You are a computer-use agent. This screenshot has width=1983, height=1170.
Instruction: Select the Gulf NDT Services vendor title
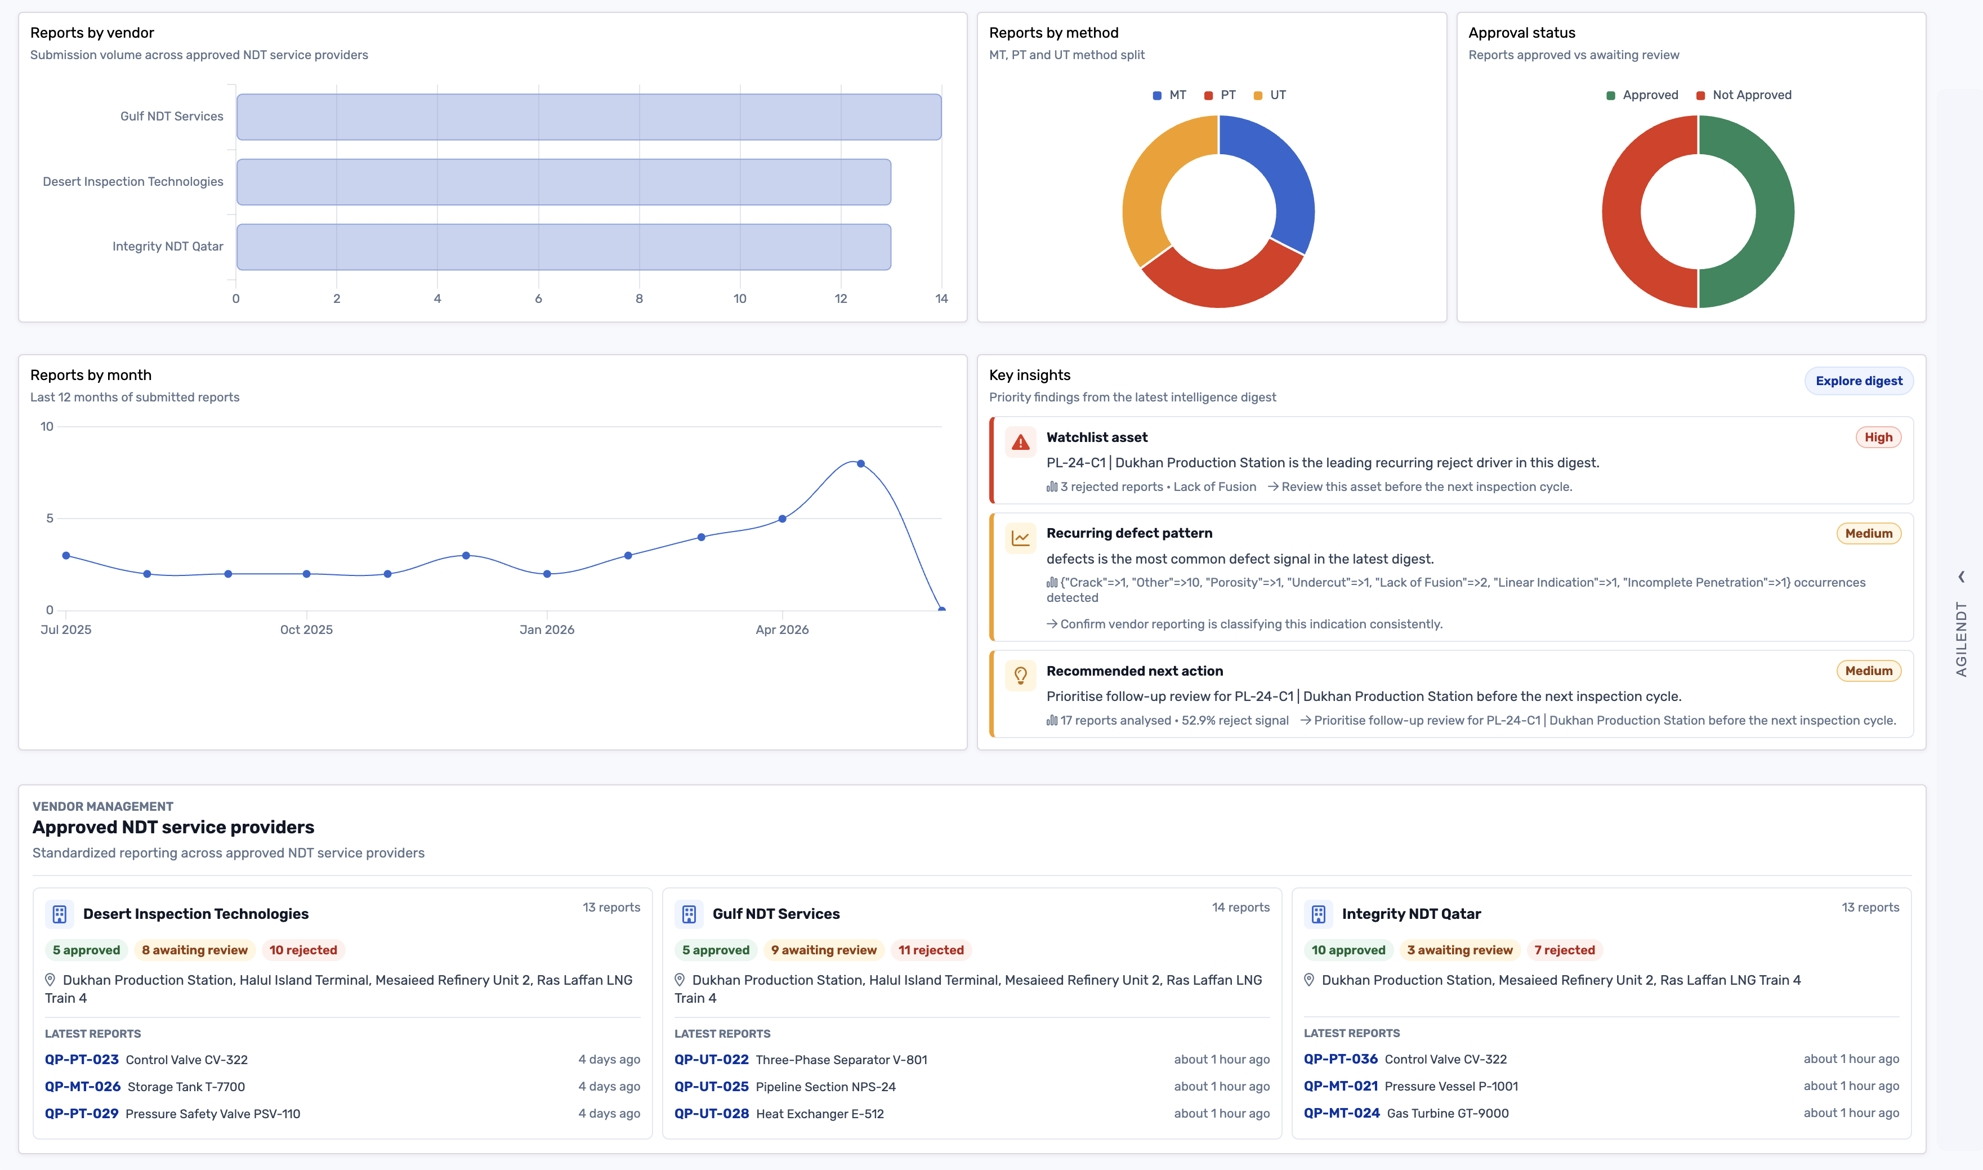click(775, 914)
